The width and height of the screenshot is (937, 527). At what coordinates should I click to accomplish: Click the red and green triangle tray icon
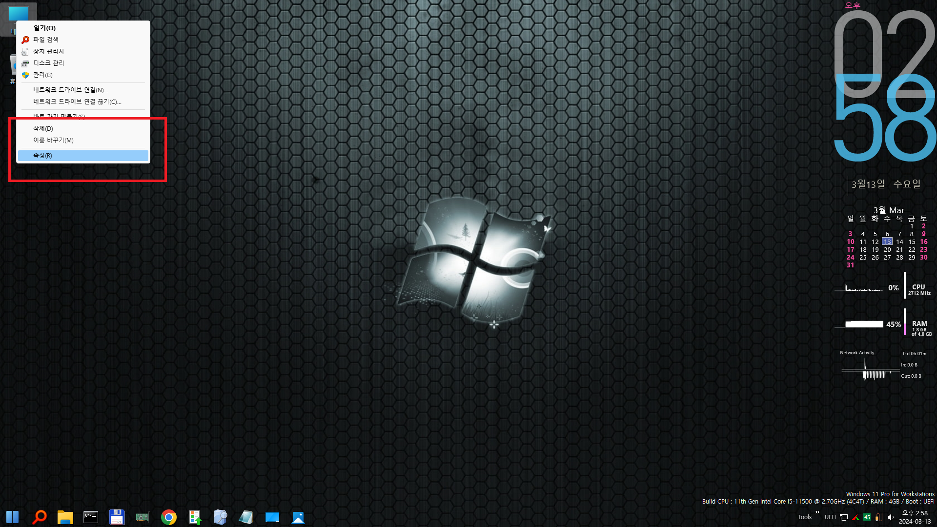[856, 517]
